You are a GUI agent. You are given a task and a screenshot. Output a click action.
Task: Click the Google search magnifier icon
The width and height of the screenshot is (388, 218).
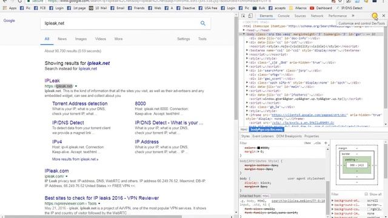point(203,23)
